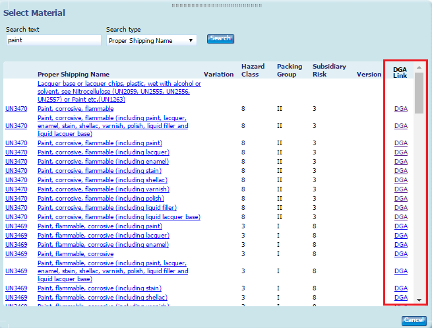Click the vertical scrollbar thumb
The width and height of the screenshot is (432, 328).
point(419,92)
